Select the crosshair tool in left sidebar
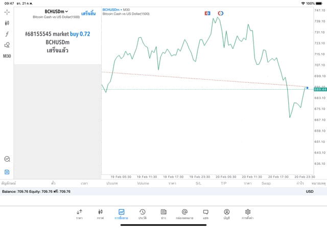This screenshot has width=327, height=228. (7, 11)
